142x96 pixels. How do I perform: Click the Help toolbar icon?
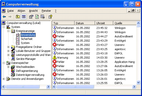(50, 17)
